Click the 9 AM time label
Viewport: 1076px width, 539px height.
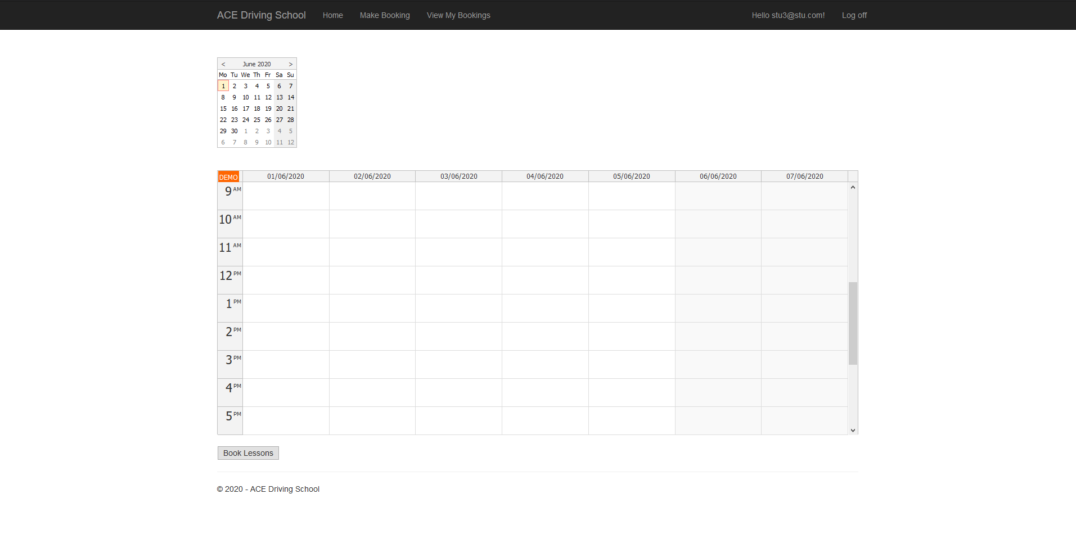tap(230, 196)
